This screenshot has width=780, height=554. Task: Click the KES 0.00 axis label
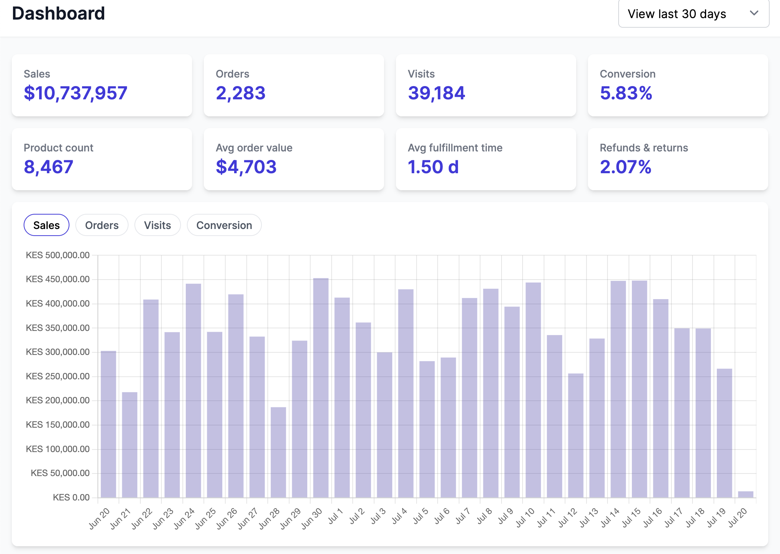point(71,497)
